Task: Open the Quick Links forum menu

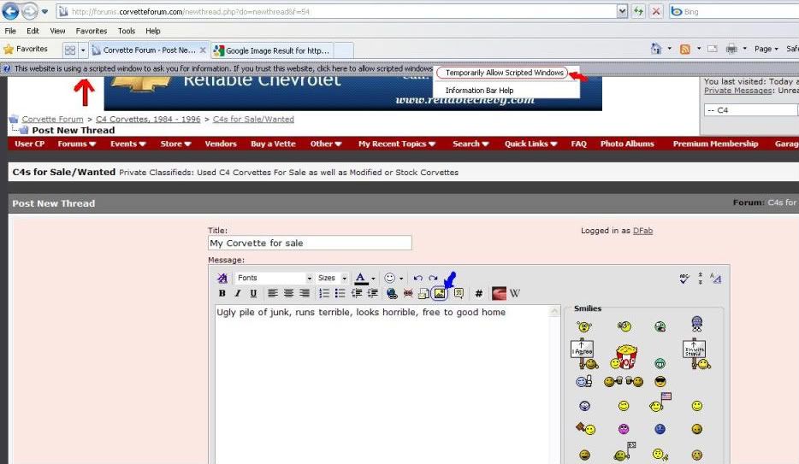Action: (530, 144)
